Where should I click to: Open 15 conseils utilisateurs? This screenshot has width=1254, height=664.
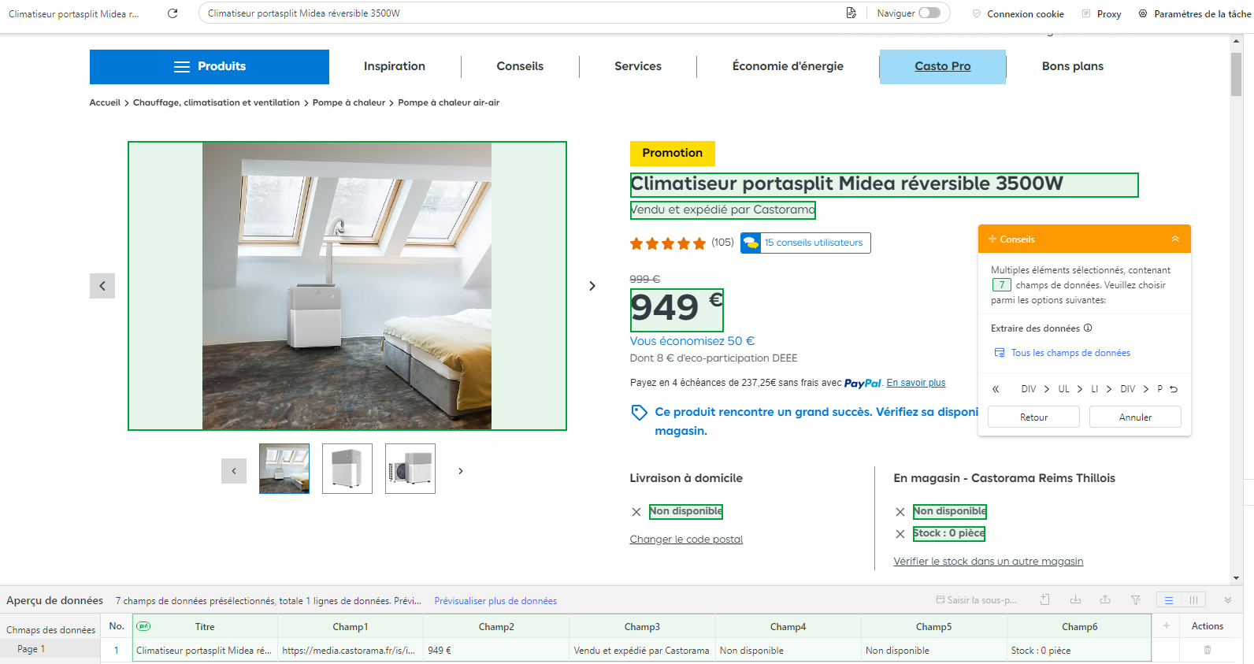click(x=806, y=243)
